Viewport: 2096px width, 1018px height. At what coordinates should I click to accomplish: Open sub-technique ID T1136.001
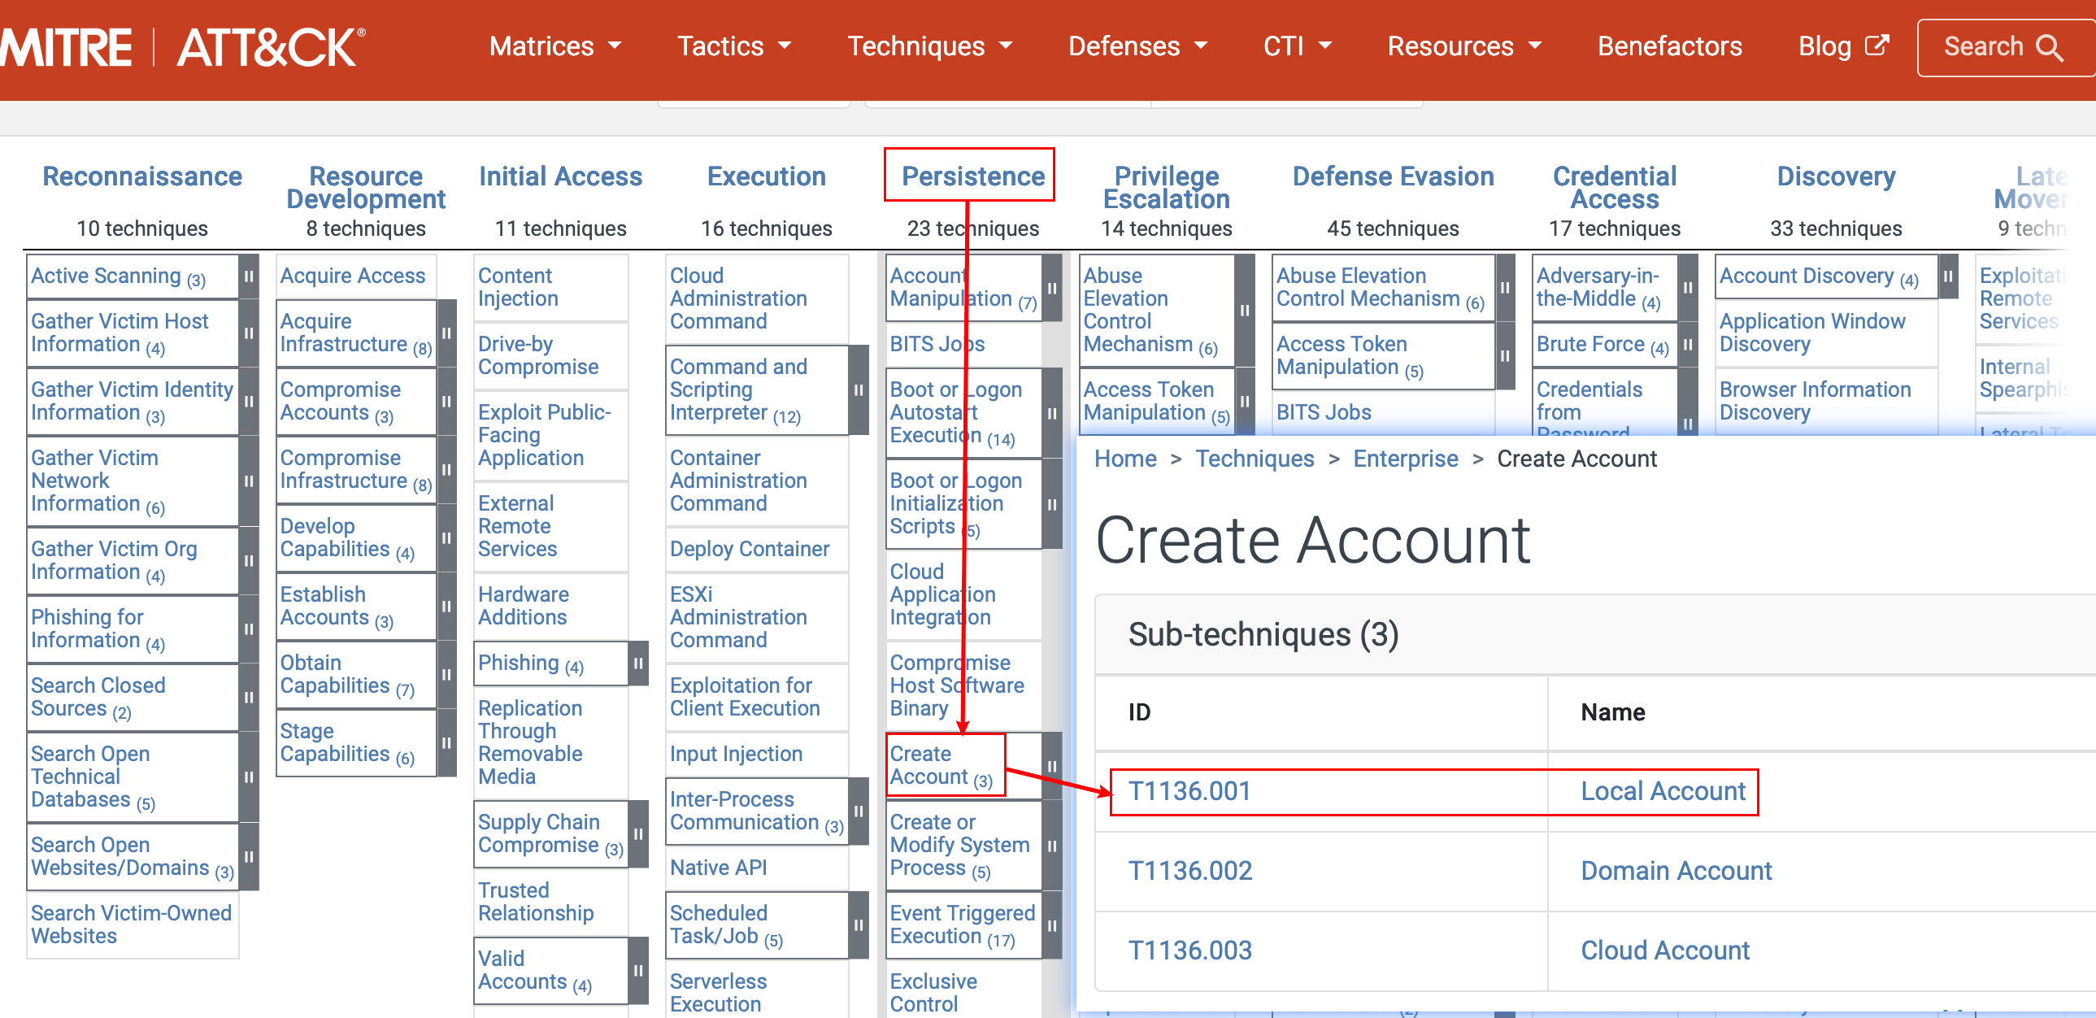(1189, 791)
